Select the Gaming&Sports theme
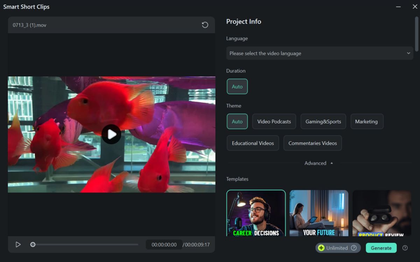Image resolution: width=420 pixels, height=262 pixels. click(x=323, y=121)
